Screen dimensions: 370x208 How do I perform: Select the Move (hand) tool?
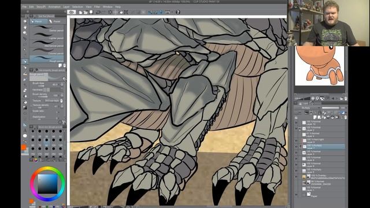point(25,27)
